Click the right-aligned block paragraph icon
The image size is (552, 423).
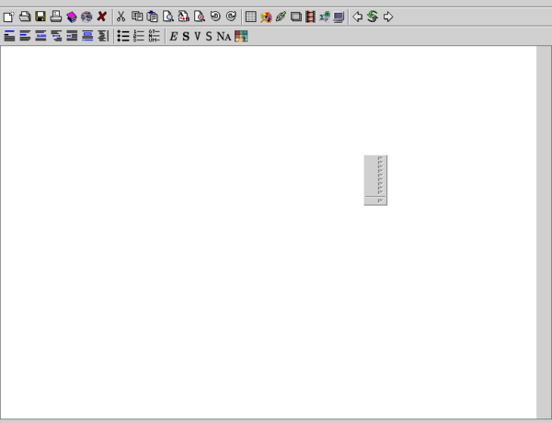72,36
